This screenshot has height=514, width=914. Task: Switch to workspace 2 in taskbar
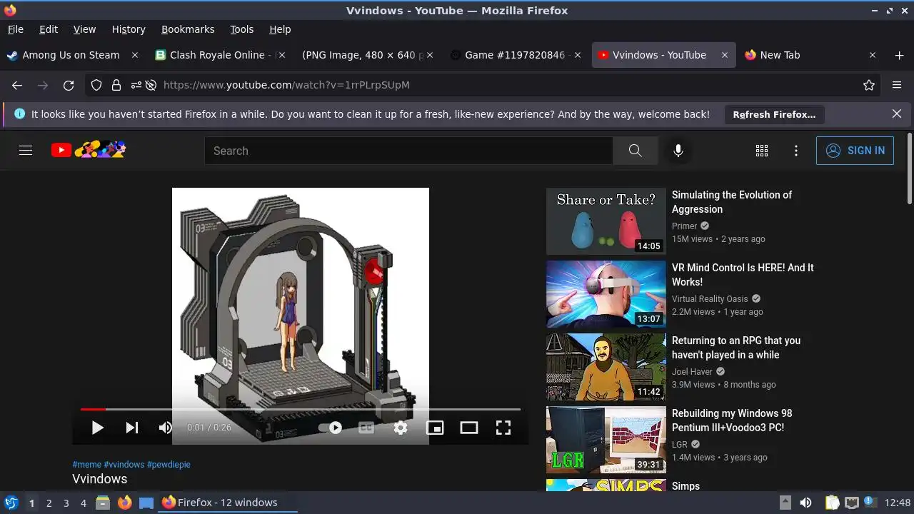tap(49, 503)
